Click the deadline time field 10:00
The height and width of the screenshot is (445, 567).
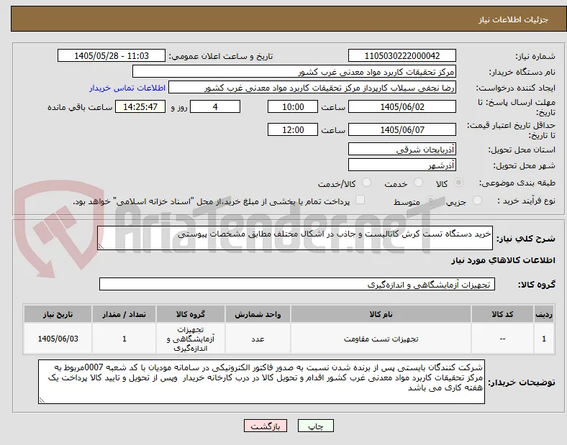(293, 106)
